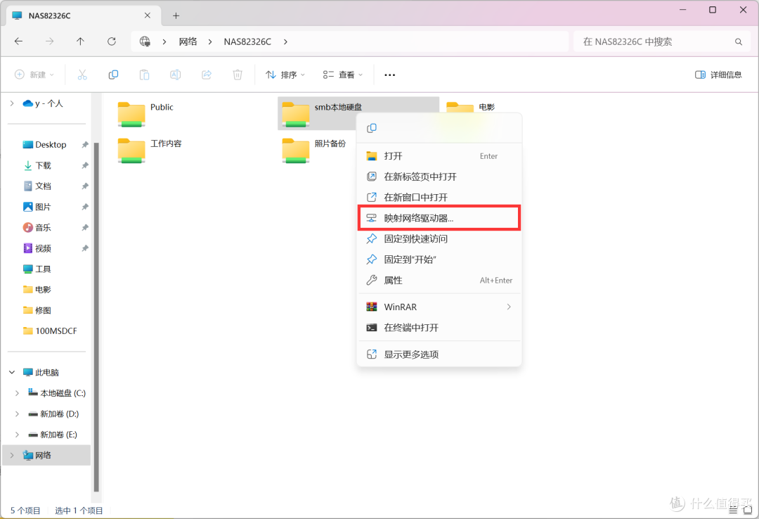Click the search box for NAS82326C
Image resolution: width=759 pixels, height=519 pixels.
tap(662, 41)
